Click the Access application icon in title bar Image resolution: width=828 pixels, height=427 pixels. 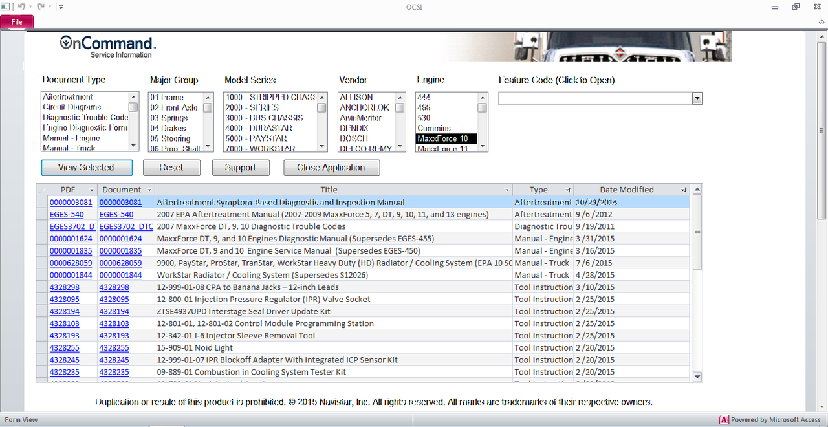pos(5,6)
